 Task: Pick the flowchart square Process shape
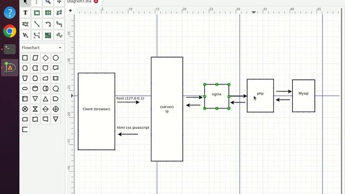[25, 58]
